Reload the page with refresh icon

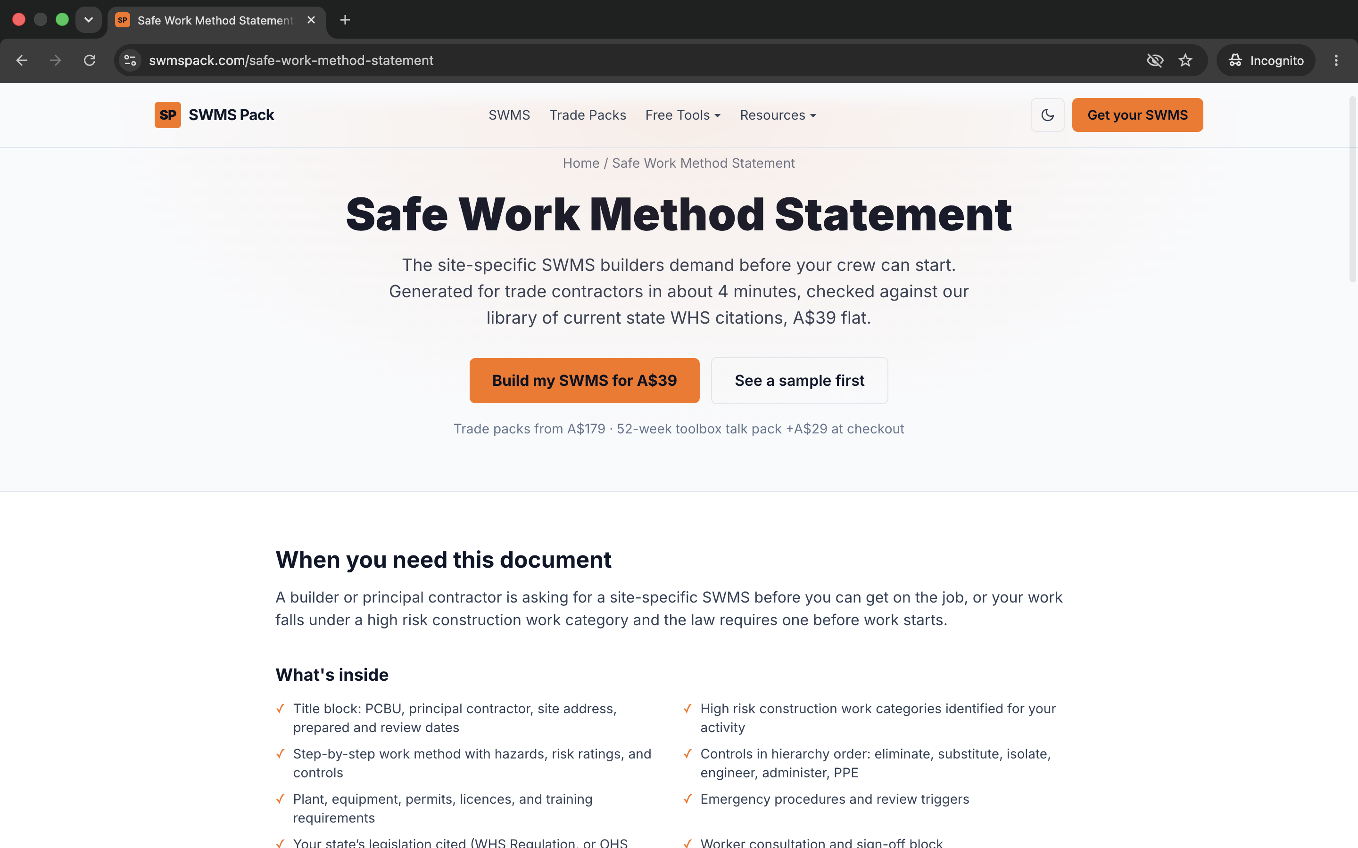click(x=89, y=61)
